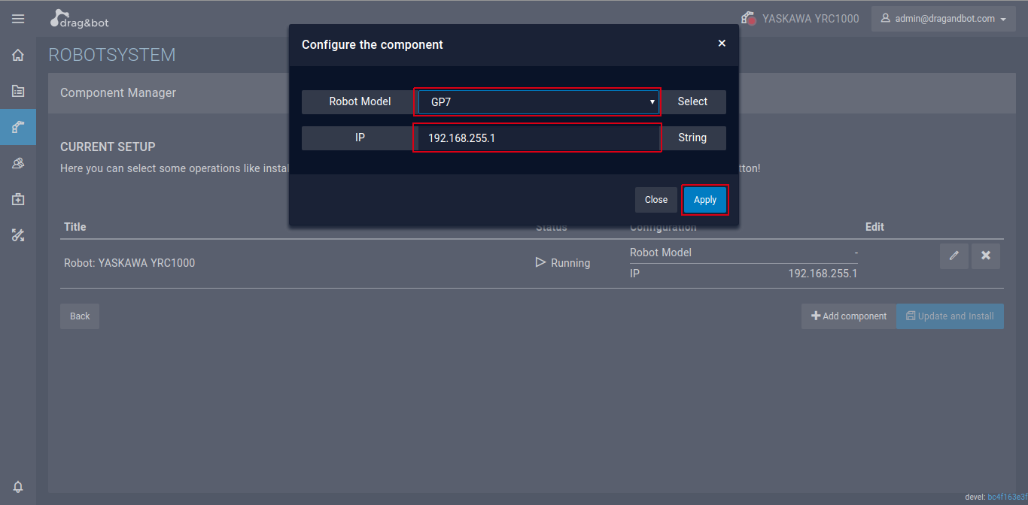
Task: Edit the YASKAWA YRC1000 component with pencil
Action: tap(954, 256)
